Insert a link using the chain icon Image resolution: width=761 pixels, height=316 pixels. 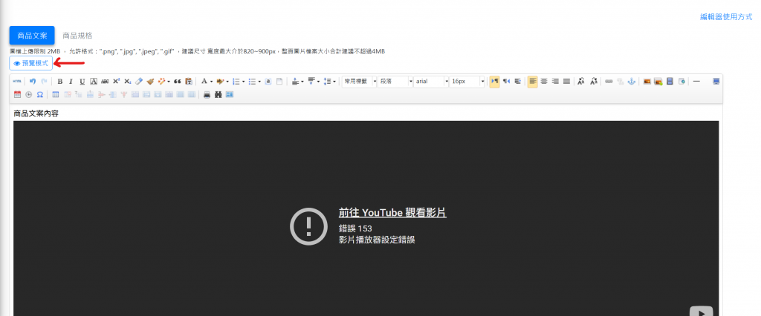coord(609,81)
